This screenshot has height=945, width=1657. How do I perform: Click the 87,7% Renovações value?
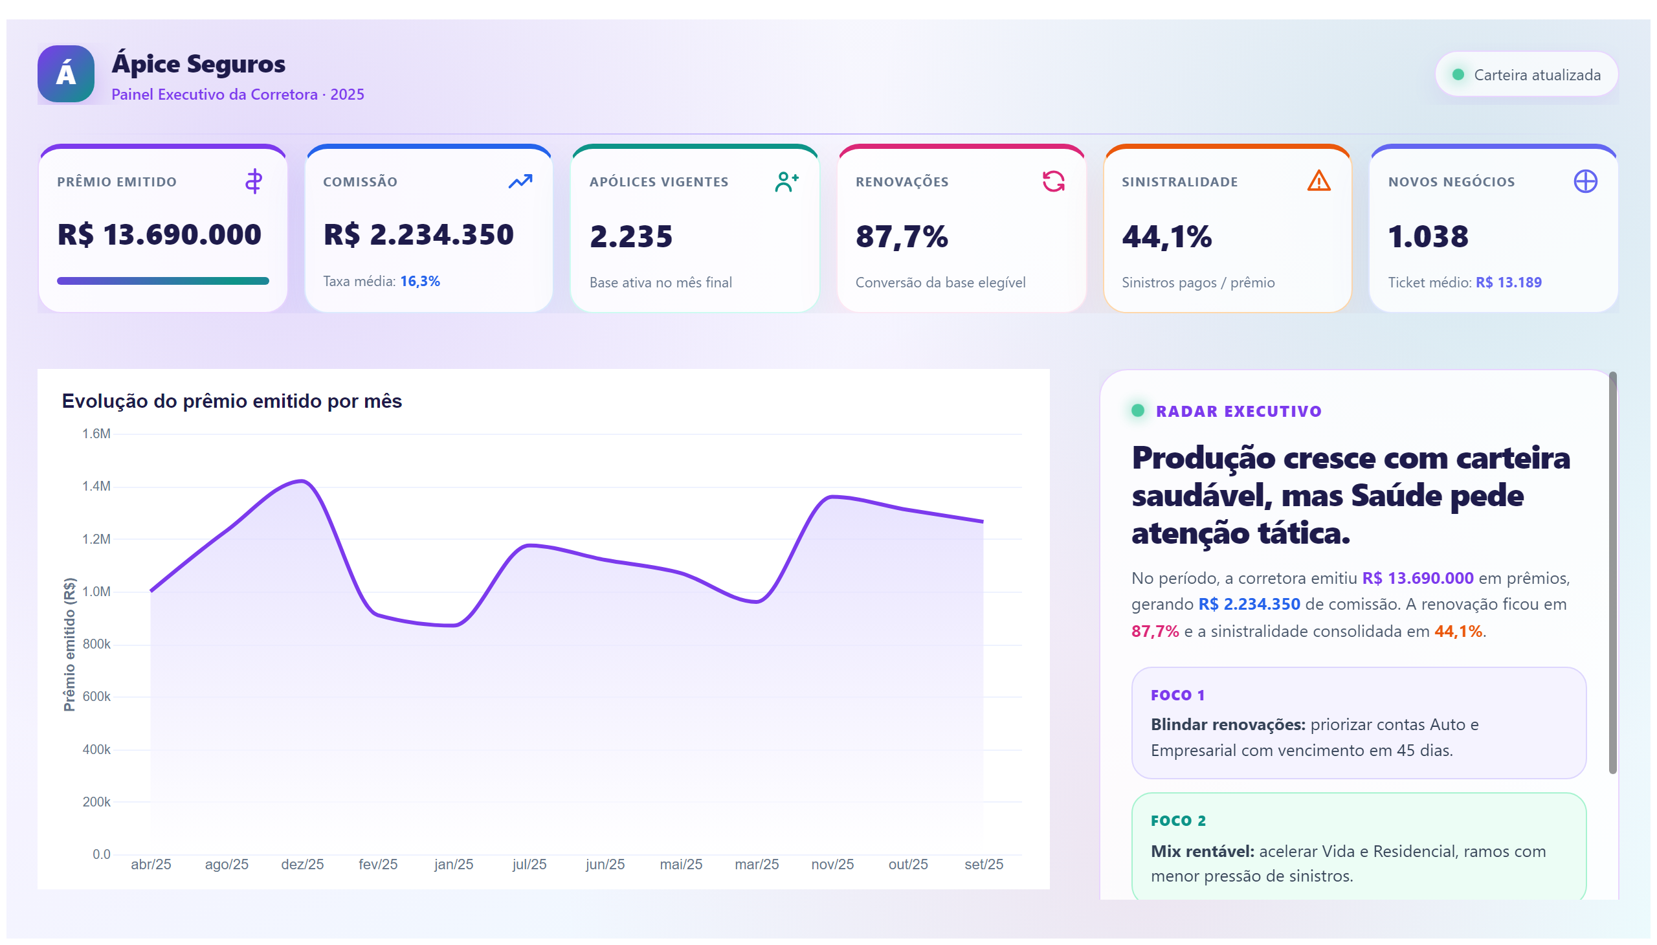[902, 236]
